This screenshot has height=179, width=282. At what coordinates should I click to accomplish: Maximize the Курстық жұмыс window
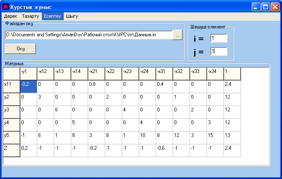click(x=265, y=7)
